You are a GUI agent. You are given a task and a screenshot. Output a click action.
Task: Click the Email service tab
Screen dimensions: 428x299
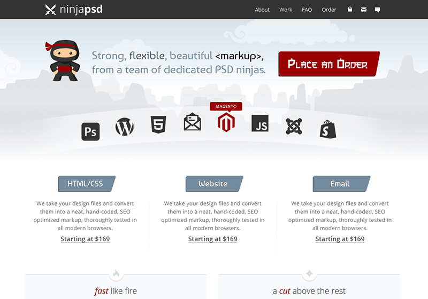[341, 184]
